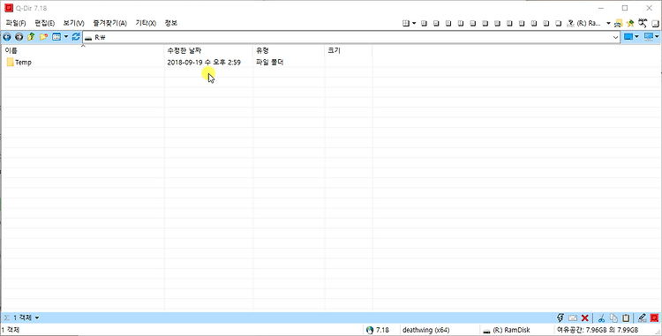Click the '1 객체' text in the status bar
Image resolution: width=662 pixels, height=336 pixels.
point(11,330)
